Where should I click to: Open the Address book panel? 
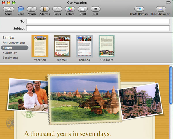(44, 9)
